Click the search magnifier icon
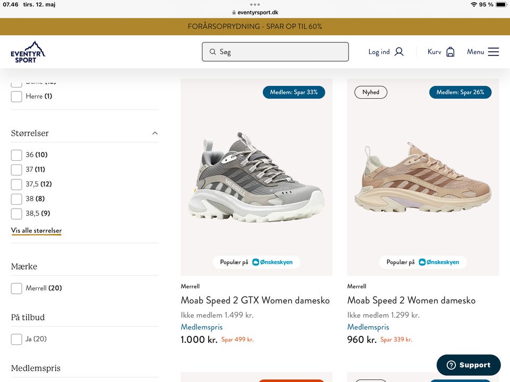The height and width of the screenshot is (382, 510). pos(212,51)
